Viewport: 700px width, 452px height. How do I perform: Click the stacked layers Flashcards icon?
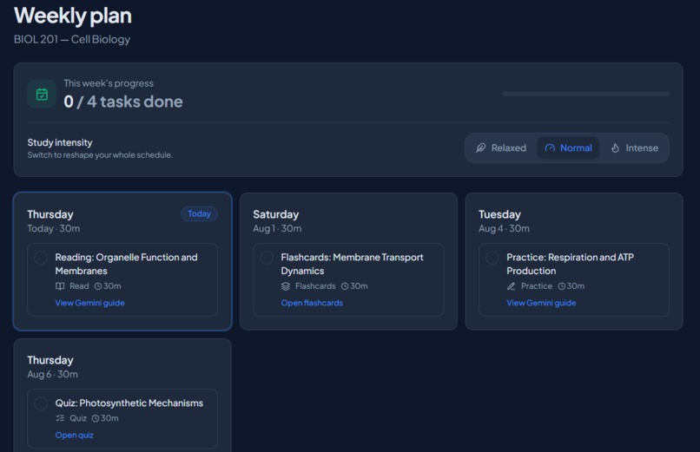[286, 286]
